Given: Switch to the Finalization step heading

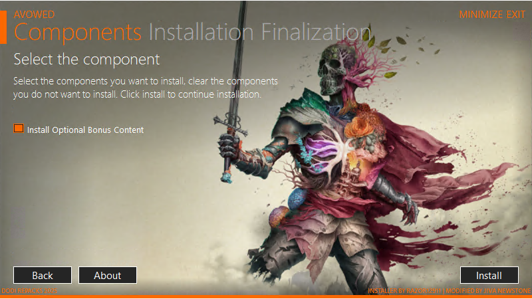Looking at the screenshot, I should [317, 32].
